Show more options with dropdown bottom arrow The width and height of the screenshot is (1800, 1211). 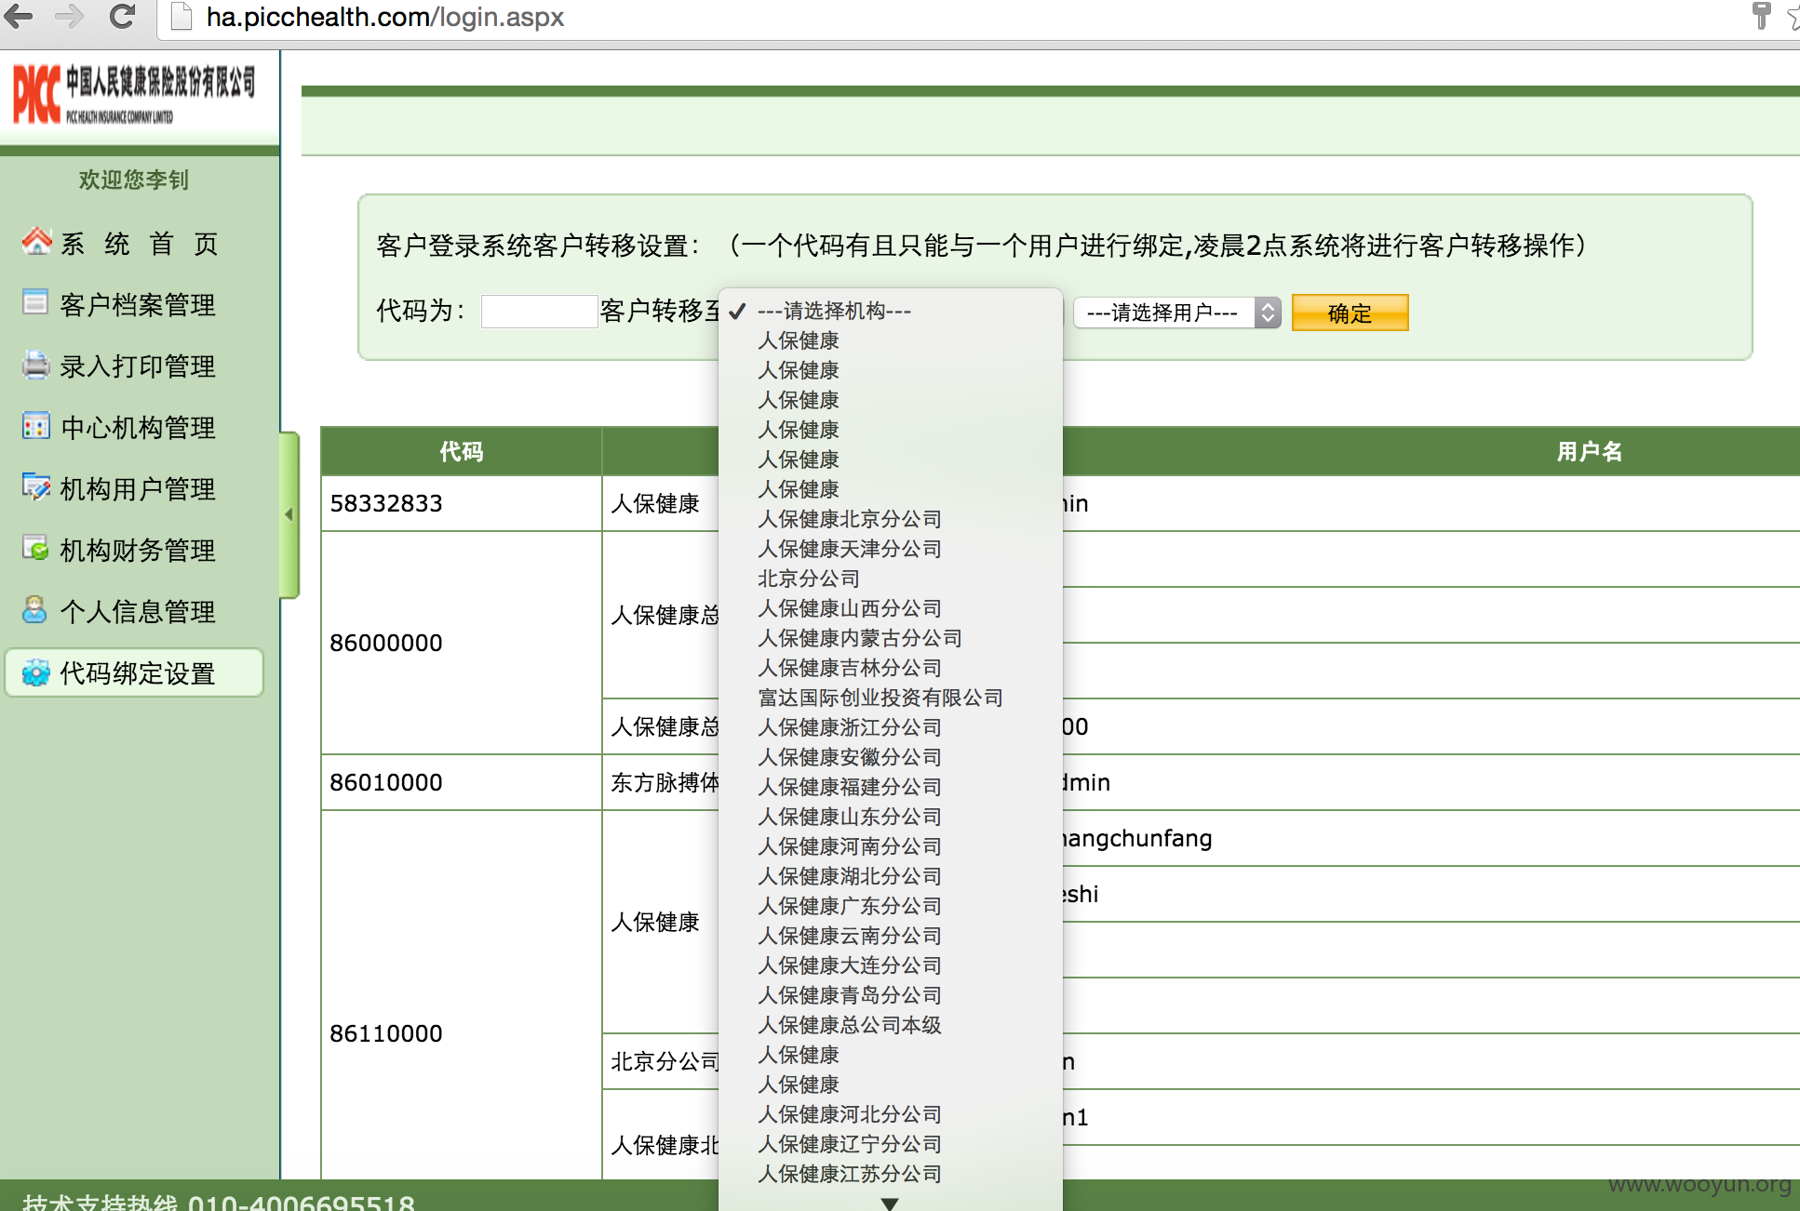(x=890, y=1203)
